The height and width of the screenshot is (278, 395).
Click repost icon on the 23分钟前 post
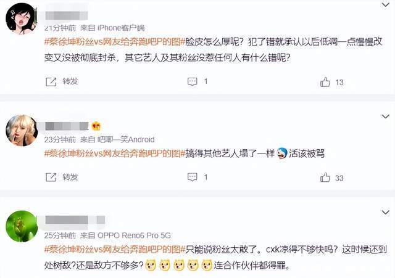click(x=51, y=177)
